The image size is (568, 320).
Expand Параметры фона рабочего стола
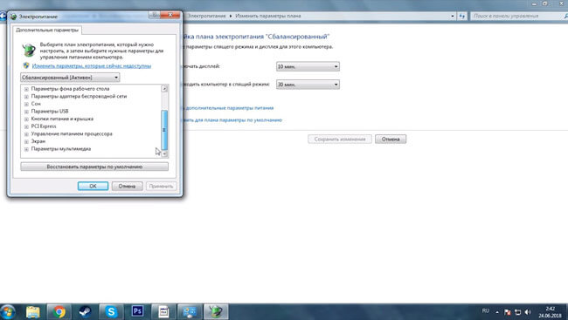[x=26, y=89]
